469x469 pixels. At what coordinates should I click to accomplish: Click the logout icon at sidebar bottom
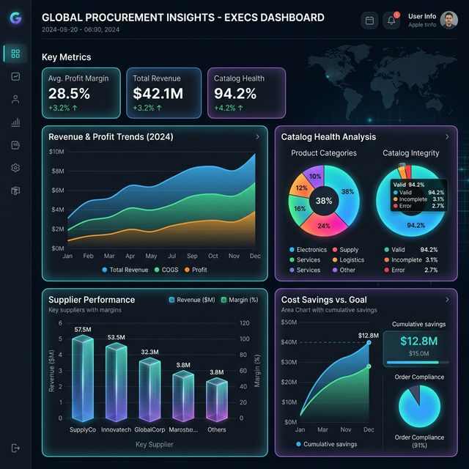click(15, 448)
